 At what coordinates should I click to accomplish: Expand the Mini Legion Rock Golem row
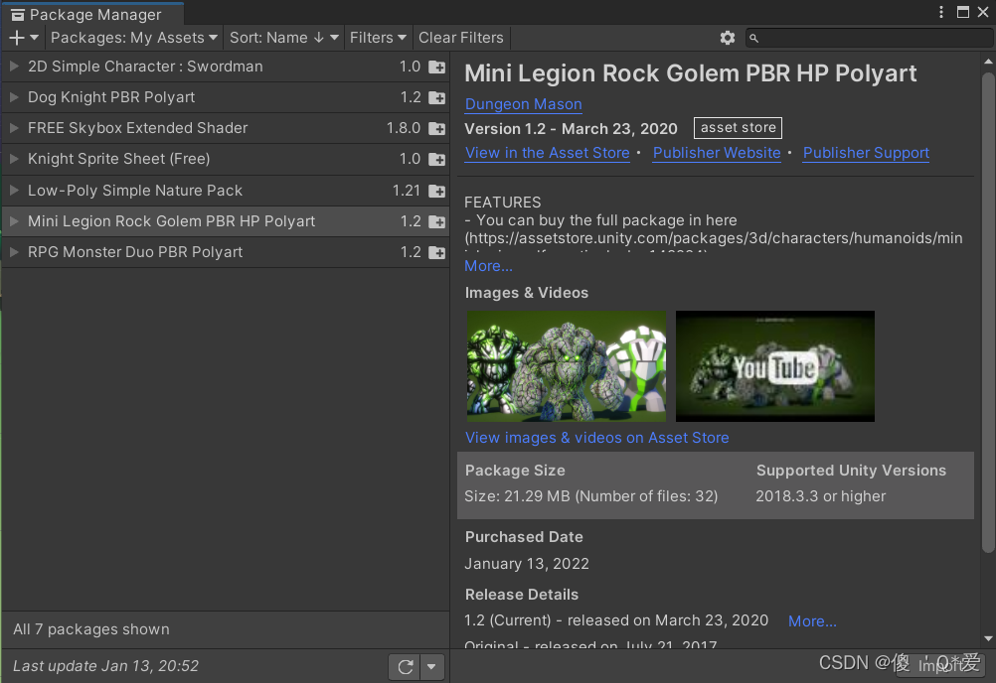click(14, 220)
